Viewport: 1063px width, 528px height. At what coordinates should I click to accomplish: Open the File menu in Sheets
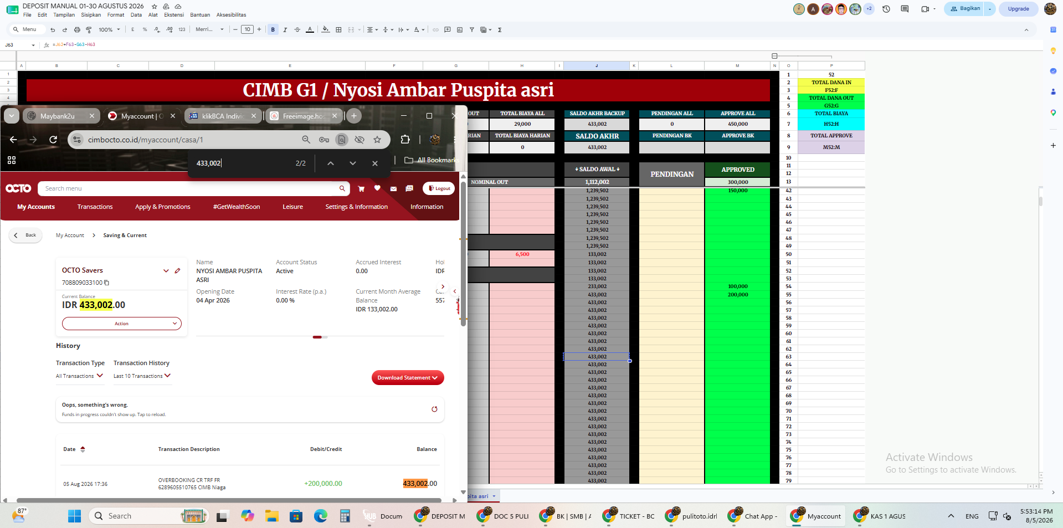pos(27,15)
